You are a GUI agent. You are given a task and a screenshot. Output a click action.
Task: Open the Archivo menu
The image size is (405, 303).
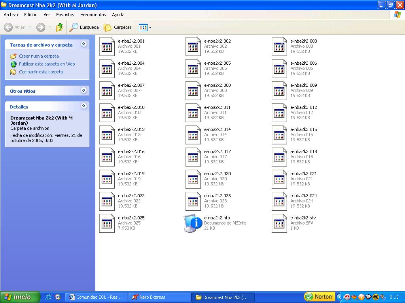point(11,15)
